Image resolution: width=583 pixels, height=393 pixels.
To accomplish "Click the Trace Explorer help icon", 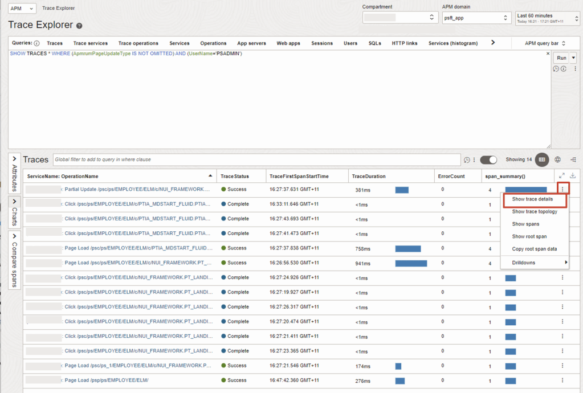I will coord(80,26).
